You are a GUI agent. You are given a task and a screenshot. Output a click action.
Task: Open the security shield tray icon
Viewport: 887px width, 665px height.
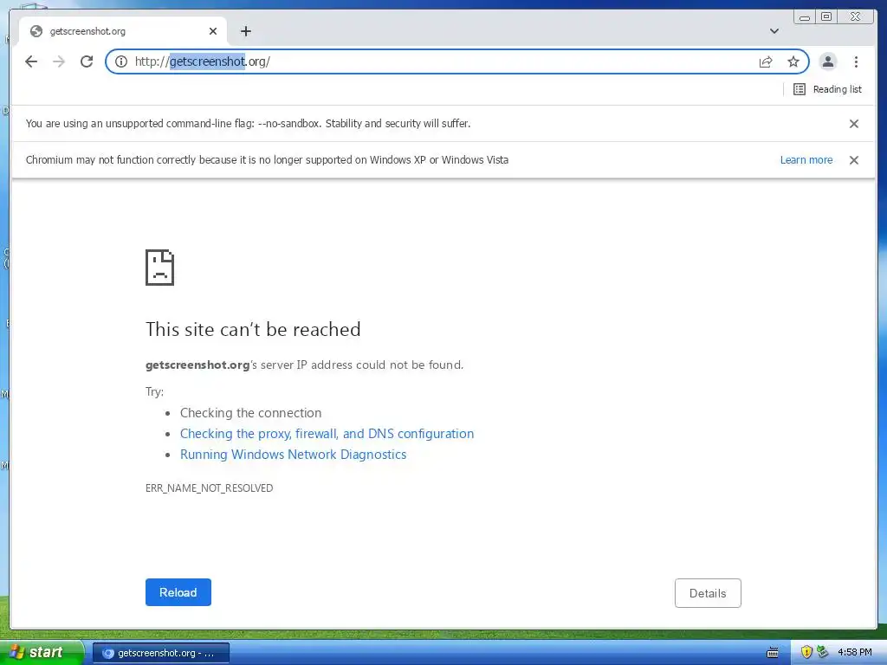(x=806, y=653)
